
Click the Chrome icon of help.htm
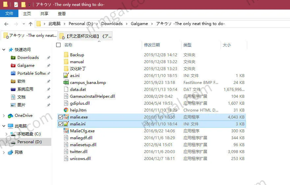(x=66, y=110)
